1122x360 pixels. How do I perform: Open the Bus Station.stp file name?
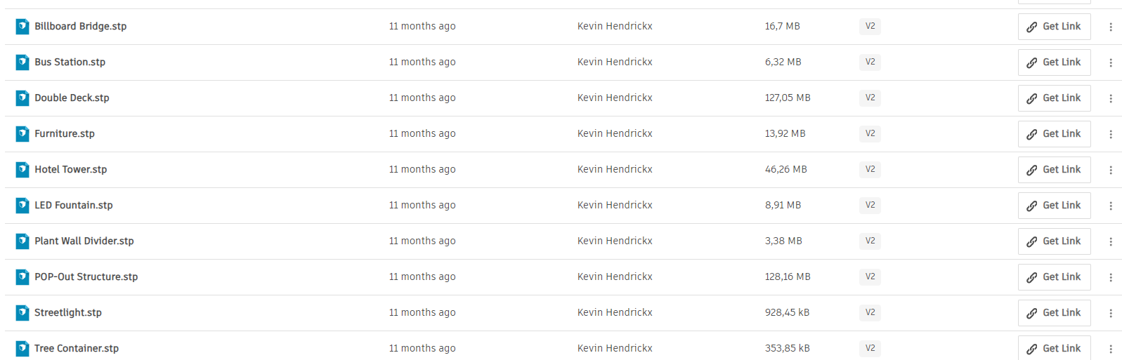70,62
